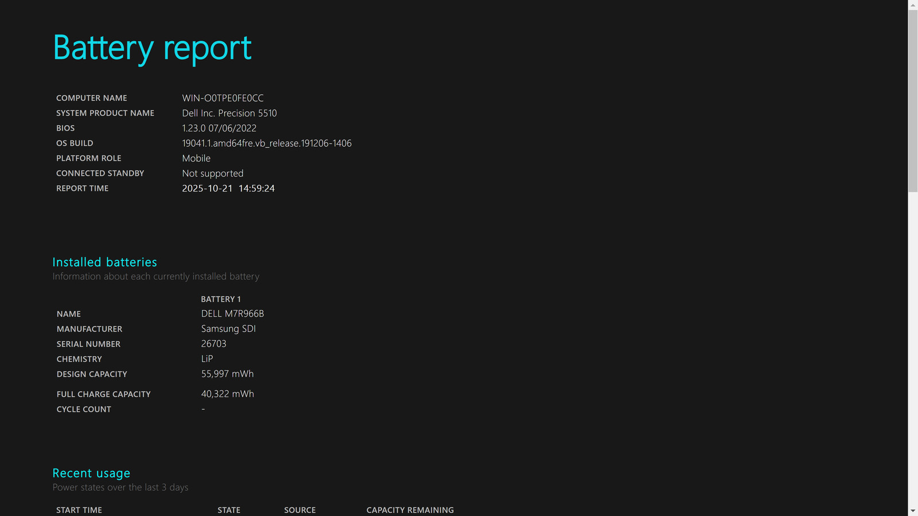This screenshot has width=918, height=516.
Task: Click the full charge capacity 40,322 mWh
Action: [227, 394]
